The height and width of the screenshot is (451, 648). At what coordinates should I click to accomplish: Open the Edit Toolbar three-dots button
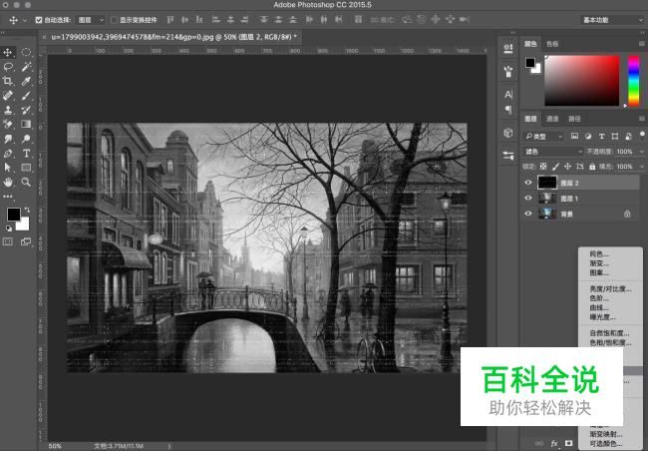(x=7, y=197)
